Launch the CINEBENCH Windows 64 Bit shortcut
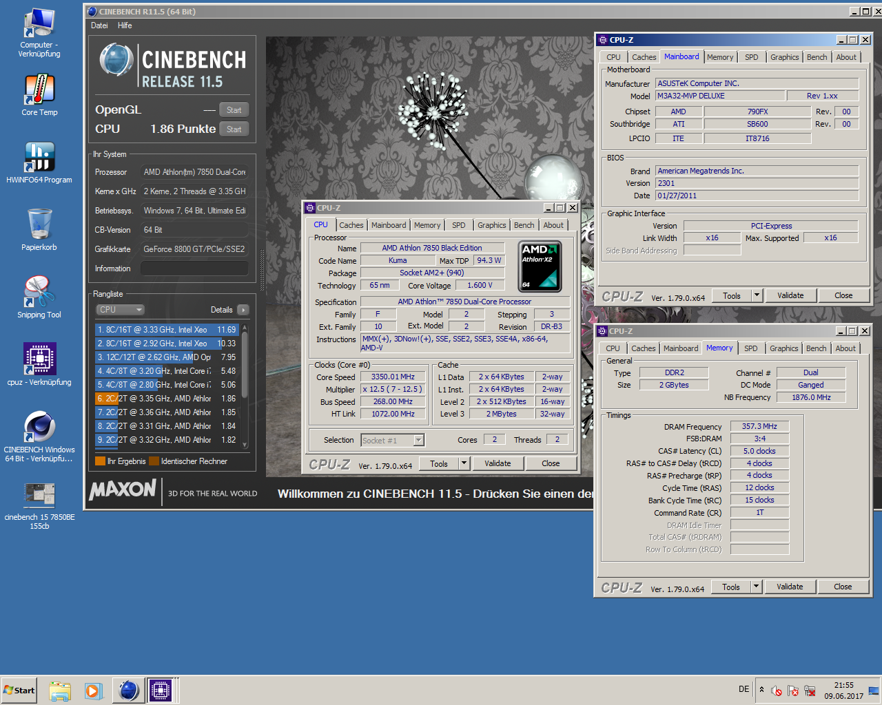Image resolution: width=882 pixels, height=705 pixels. (x=39, y=436)
